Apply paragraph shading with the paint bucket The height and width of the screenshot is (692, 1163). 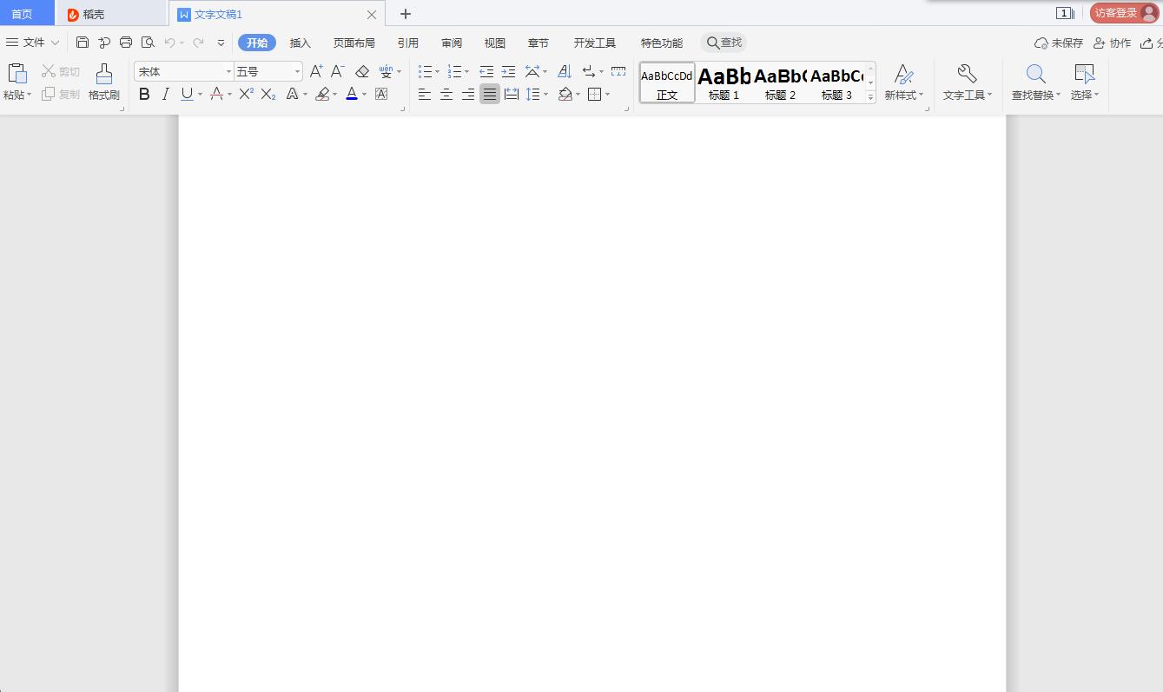565,94
